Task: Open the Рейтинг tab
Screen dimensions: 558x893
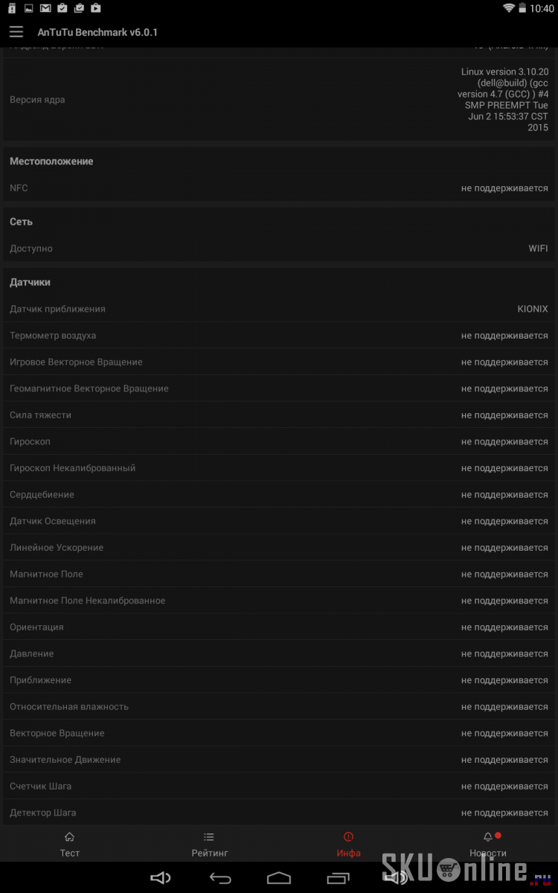Action: click(210, 845)
